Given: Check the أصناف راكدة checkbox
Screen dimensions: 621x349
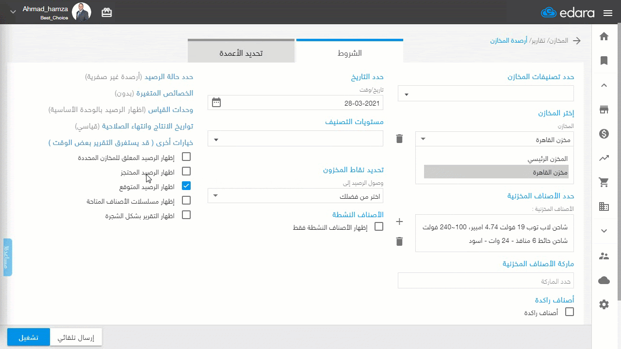Looking at the screenshot, I should click(x=570, y=312).
